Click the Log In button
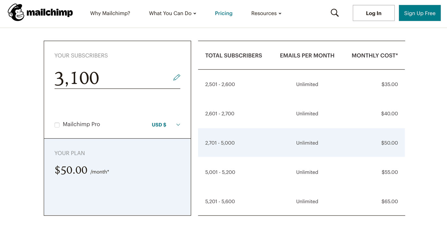The image size is (447, 228). click(x=374, y=13)
